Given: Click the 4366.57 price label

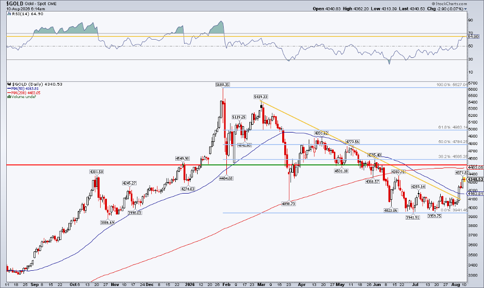Looking at the screenshot, I should (x=372, y=182).
